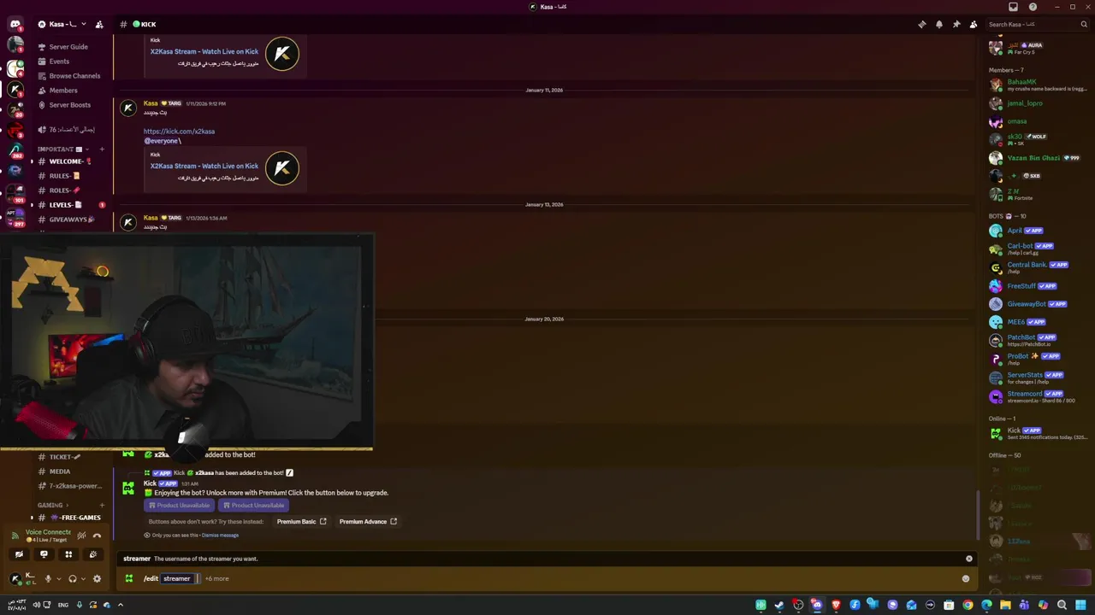The width and height of the screenshot is (1095, 615).
Task: Click invite people icon beside server name
Action: coord(99,24)
